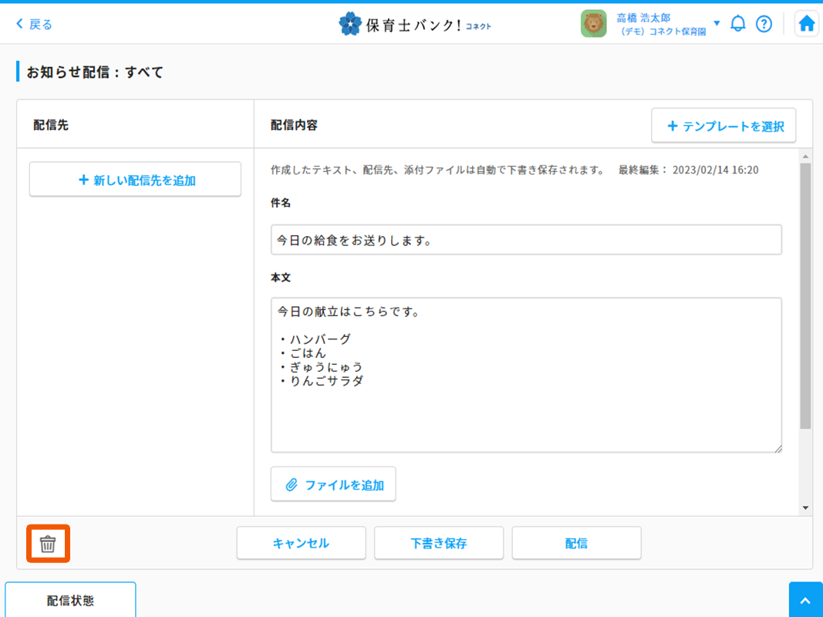This screenshot has height=617, width=823.
Task: Open the テンプレートを選択 template picker
Action: coord(723,126)
